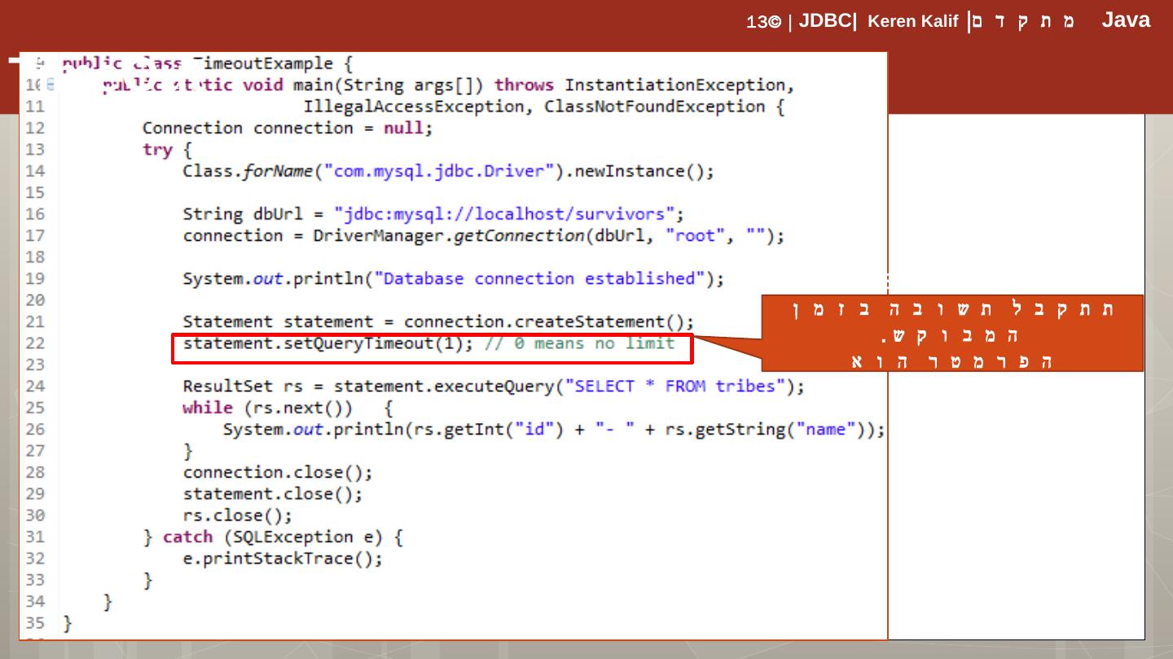Viewport: 1173px width, 659px height.
Task: Click the red-highlighted setQueryTimeout line
Action: [432, 344]
